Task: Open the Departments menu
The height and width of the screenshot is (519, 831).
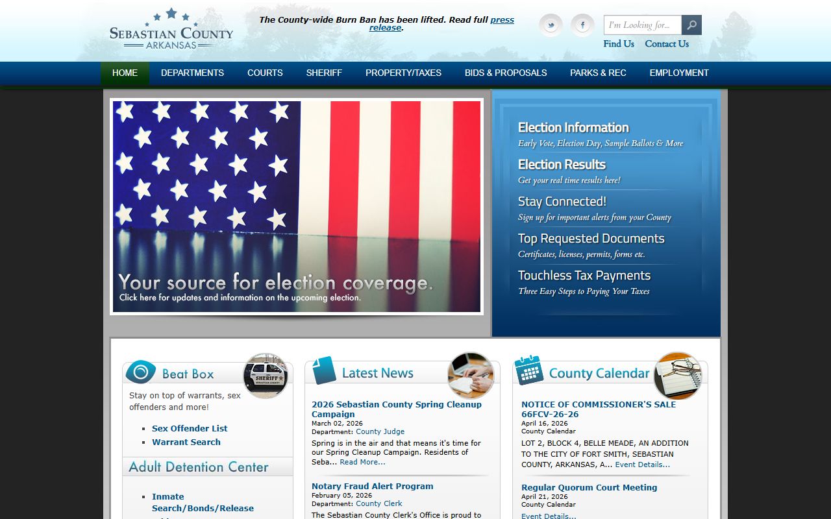Action: [192, 73]
